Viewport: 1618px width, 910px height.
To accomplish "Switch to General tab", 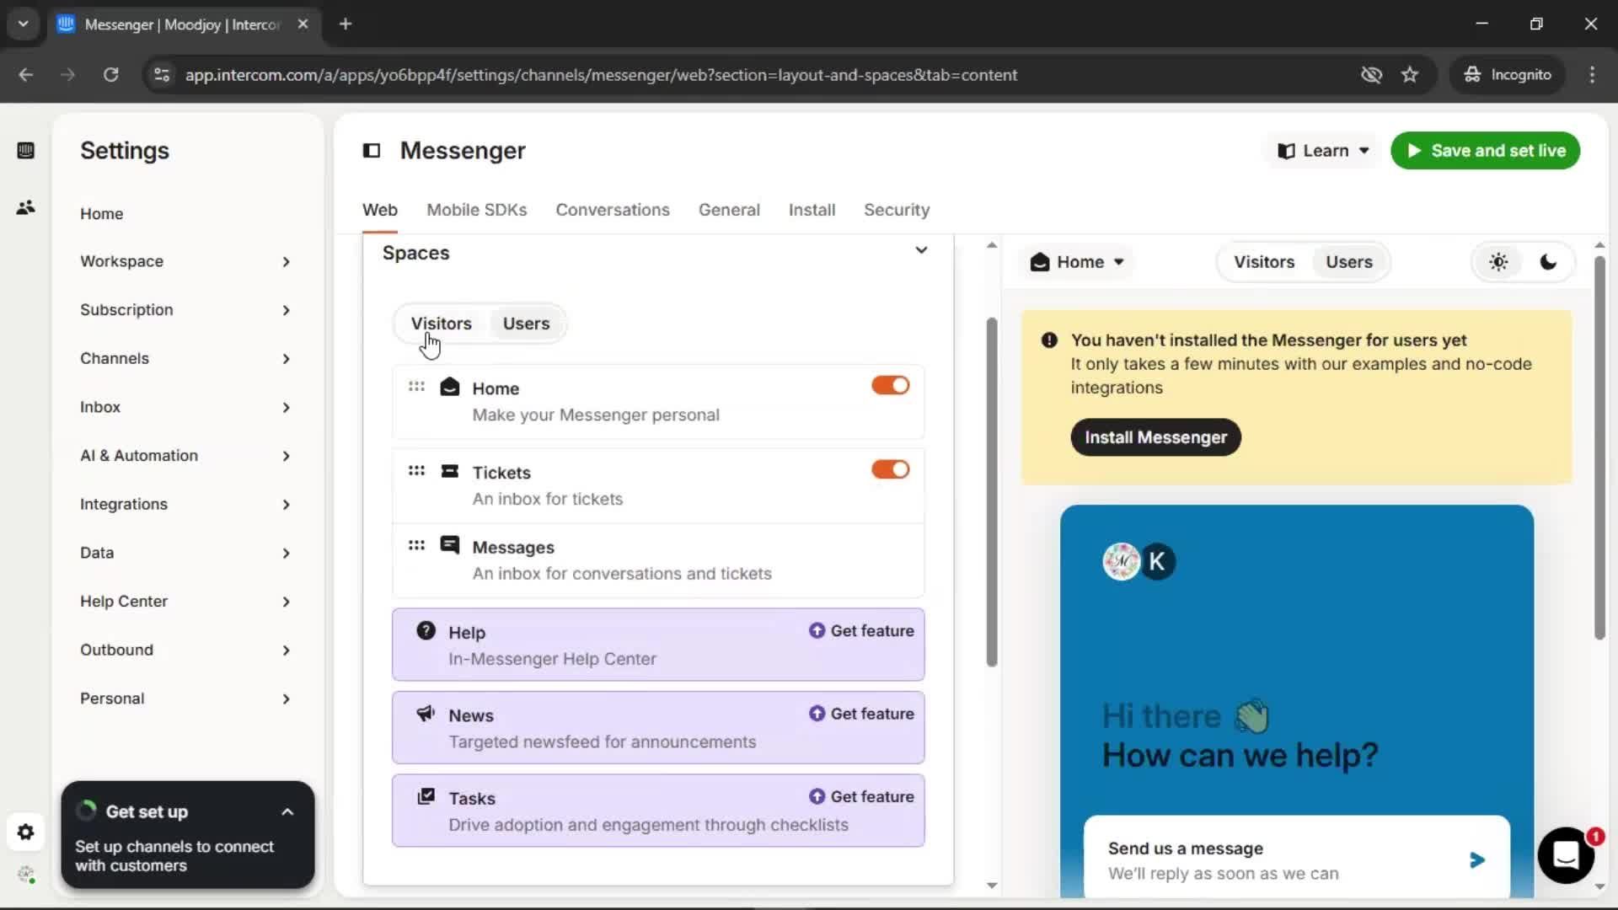I will [729, 210].
